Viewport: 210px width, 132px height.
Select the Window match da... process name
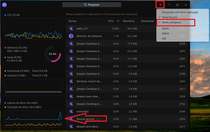pos(89,81)
